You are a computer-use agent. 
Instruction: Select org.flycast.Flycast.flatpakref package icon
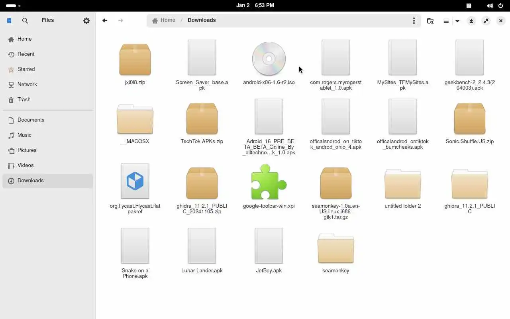[135, 181]
